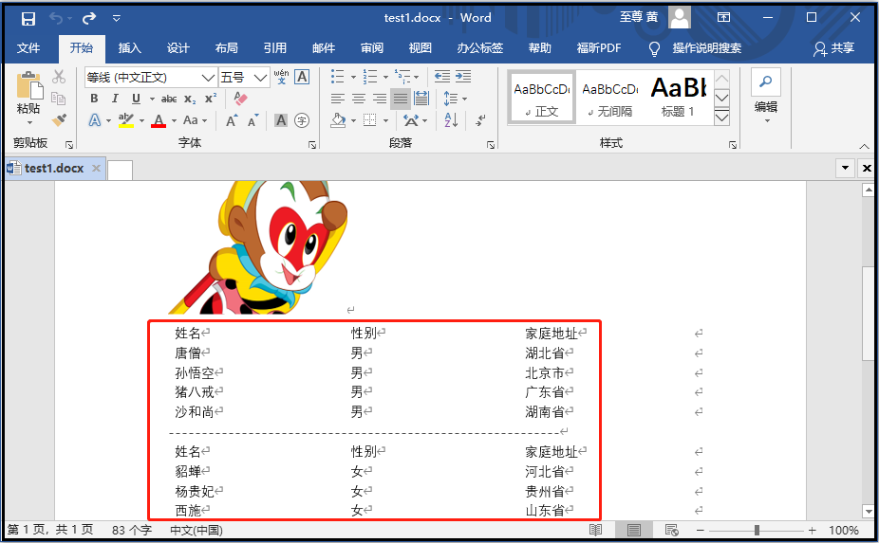Screen dimensions: 879x543
Task: Apply the red font color
Action: 159,120
